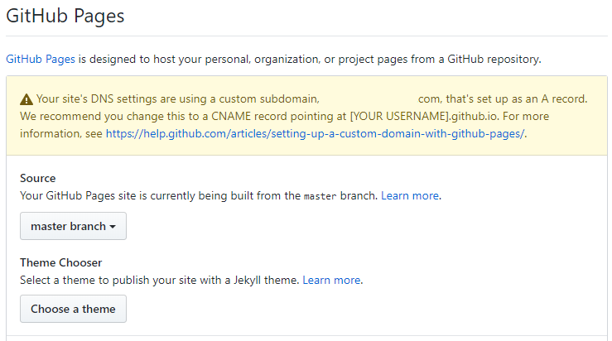The width and height of the screenshot is (612, 341).
Task: Click the Choose a theme button
Action: pos(73,309)
